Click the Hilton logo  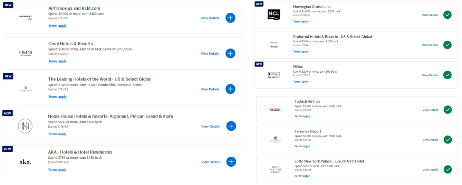click(274, 75)
